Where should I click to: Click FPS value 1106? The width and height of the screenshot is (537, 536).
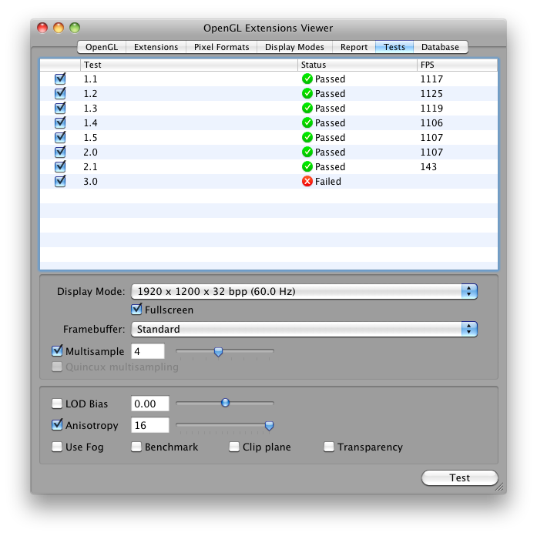pos(431,123)
